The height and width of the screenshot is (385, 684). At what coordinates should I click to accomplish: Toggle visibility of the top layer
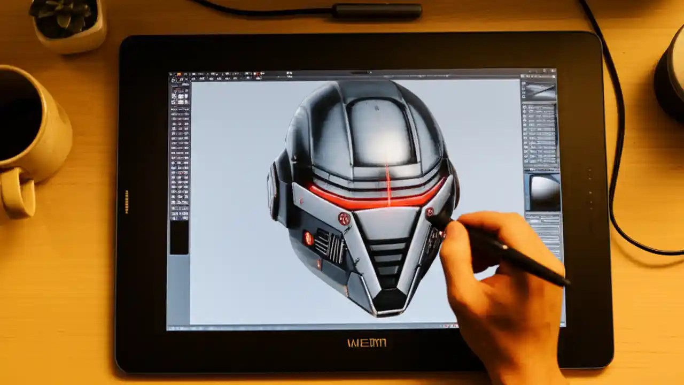pyautogui.click(x=524, y=107)
